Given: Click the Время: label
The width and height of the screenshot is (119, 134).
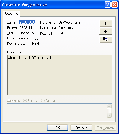Looking at the screenshot, I should (x=12, y=28).
